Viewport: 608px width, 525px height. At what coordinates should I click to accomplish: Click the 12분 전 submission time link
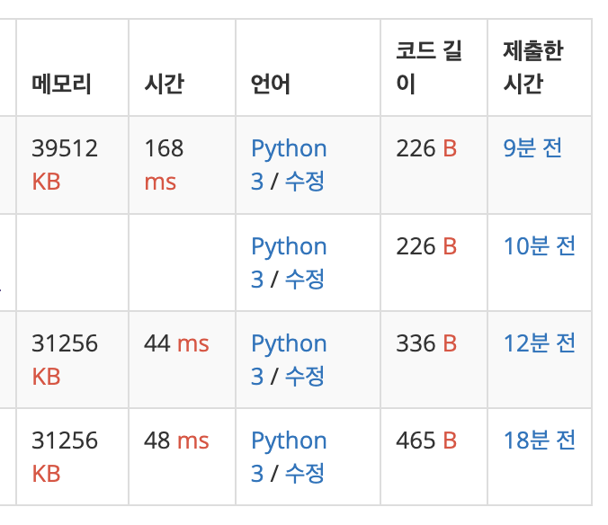(539, 343)
